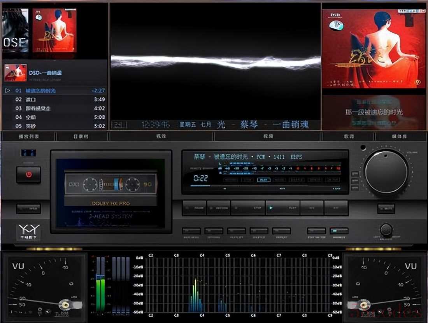Open the 歌词 lyrics tab
This screenshot has height=323, width=428.
coord(348,137)
